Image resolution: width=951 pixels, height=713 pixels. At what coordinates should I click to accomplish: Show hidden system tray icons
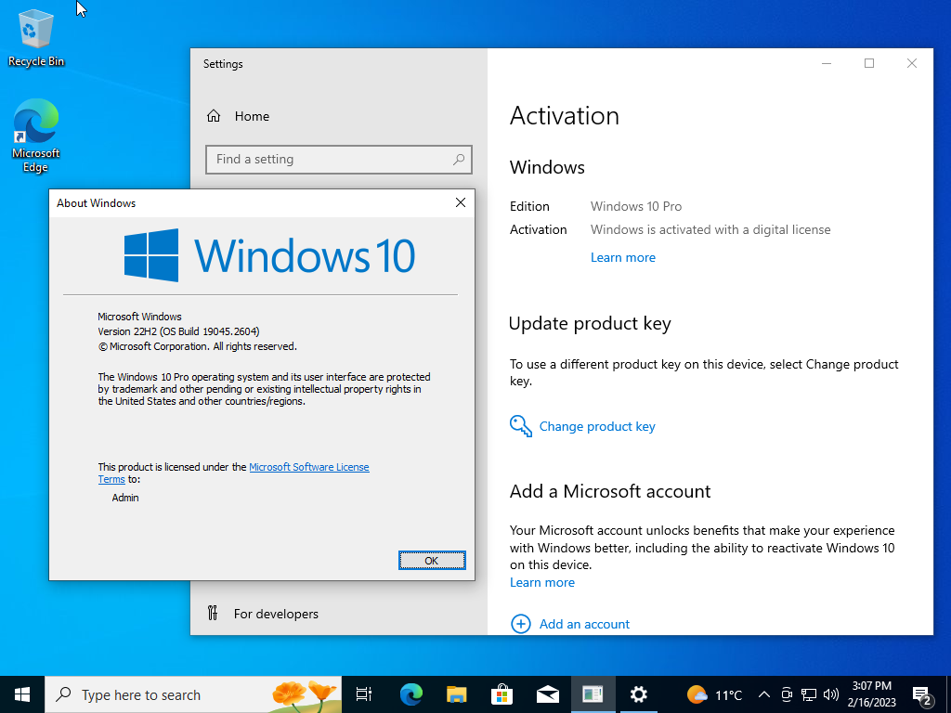coord(764,694)
